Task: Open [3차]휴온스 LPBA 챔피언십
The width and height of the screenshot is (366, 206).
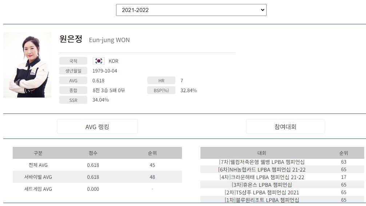Action: point(262,185)
